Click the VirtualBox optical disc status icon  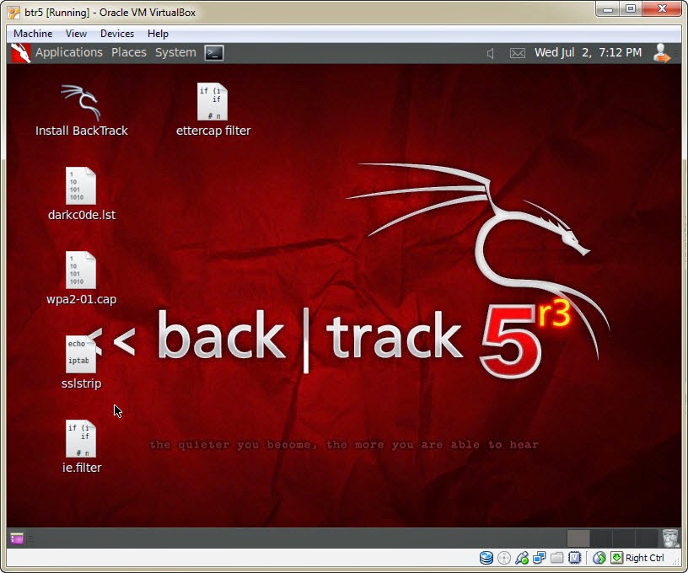504,558
